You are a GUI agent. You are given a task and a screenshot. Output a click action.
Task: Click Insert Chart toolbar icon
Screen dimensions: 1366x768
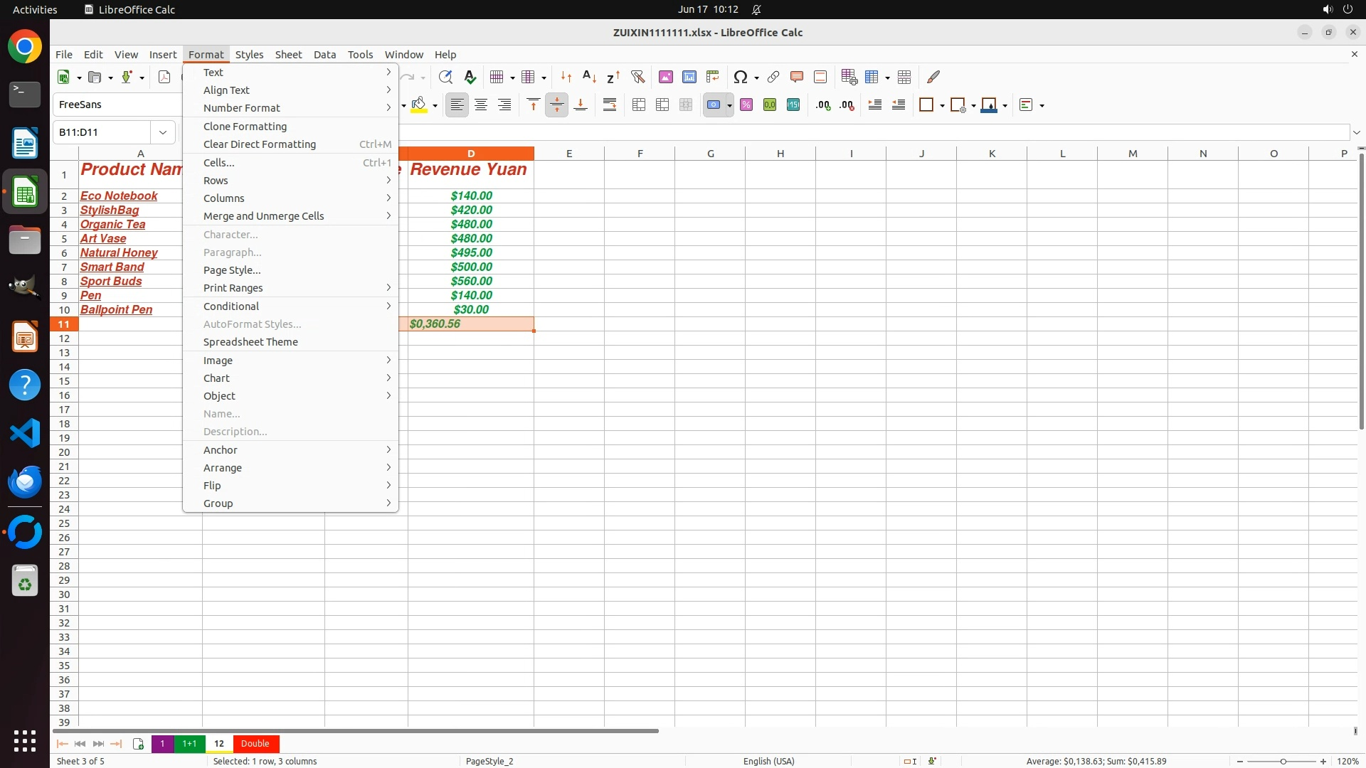point(689,77)
